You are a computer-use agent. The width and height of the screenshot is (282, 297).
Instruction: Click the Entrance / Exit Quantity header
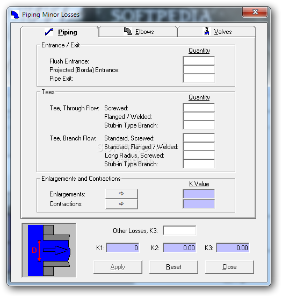click(199, 51)
